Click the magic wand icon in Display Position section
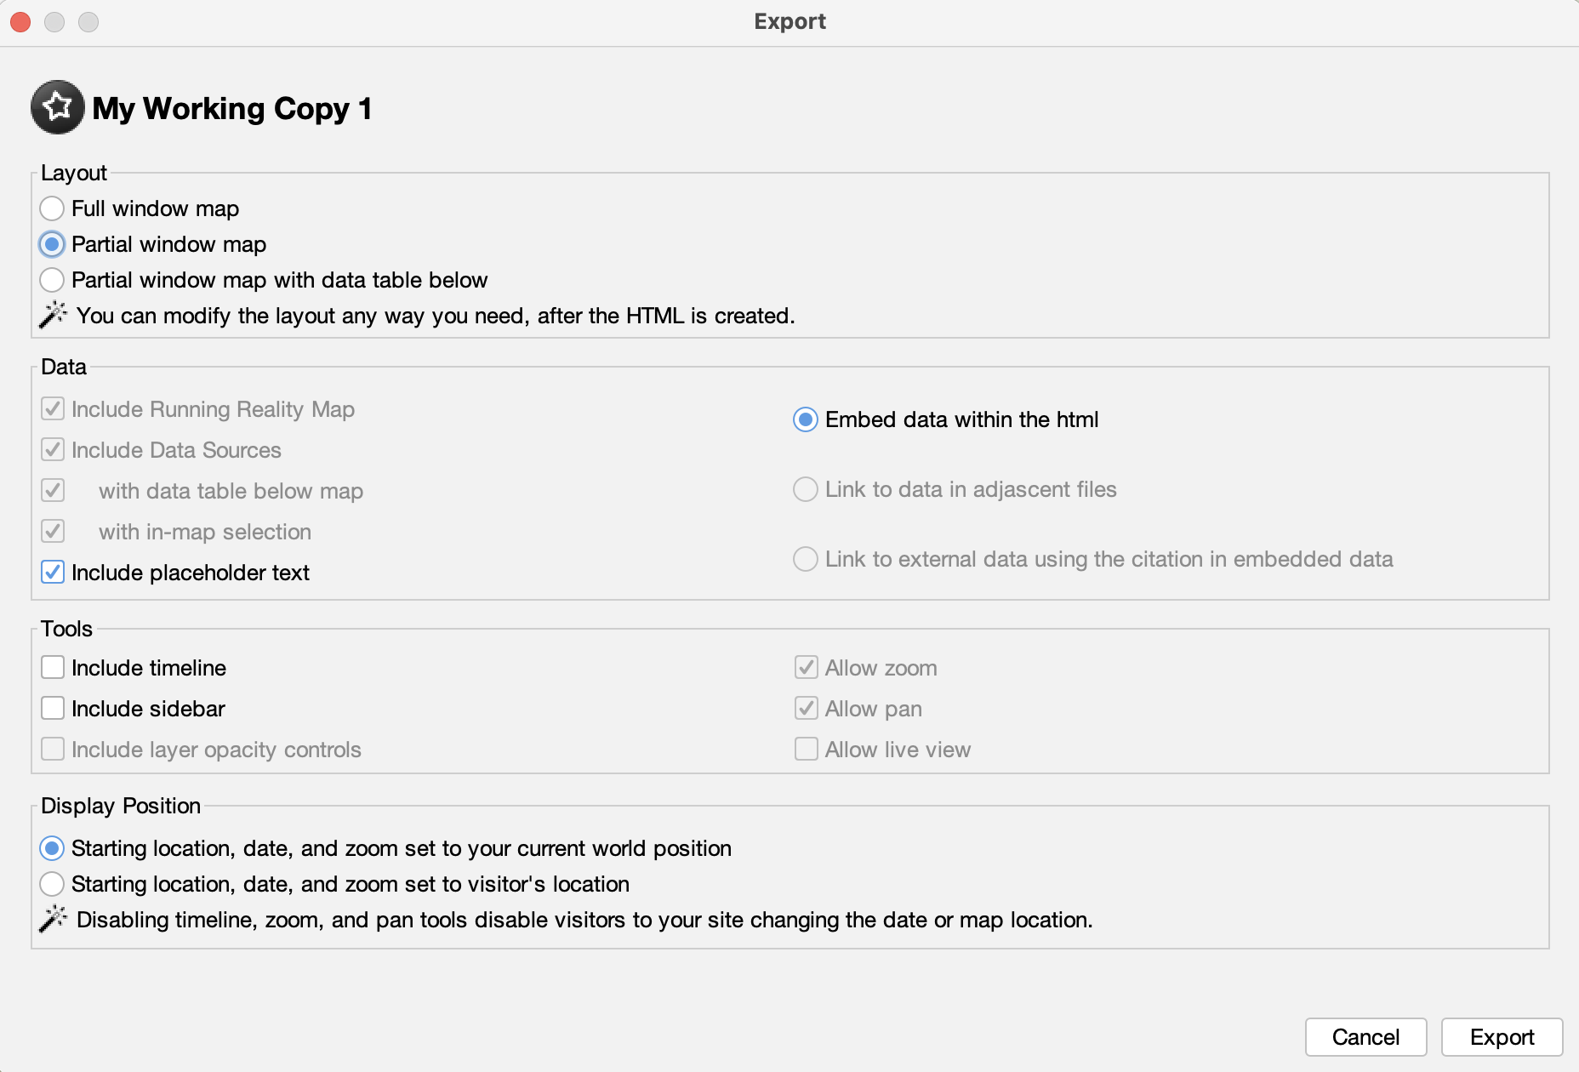This screenshot has width=1579, height=1072. coord(54,917)
